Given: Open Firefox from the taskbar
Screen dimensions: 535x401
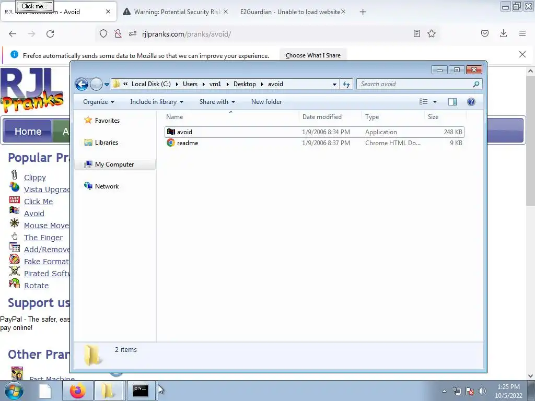Looking at the screenshot, I should [78, 391].
